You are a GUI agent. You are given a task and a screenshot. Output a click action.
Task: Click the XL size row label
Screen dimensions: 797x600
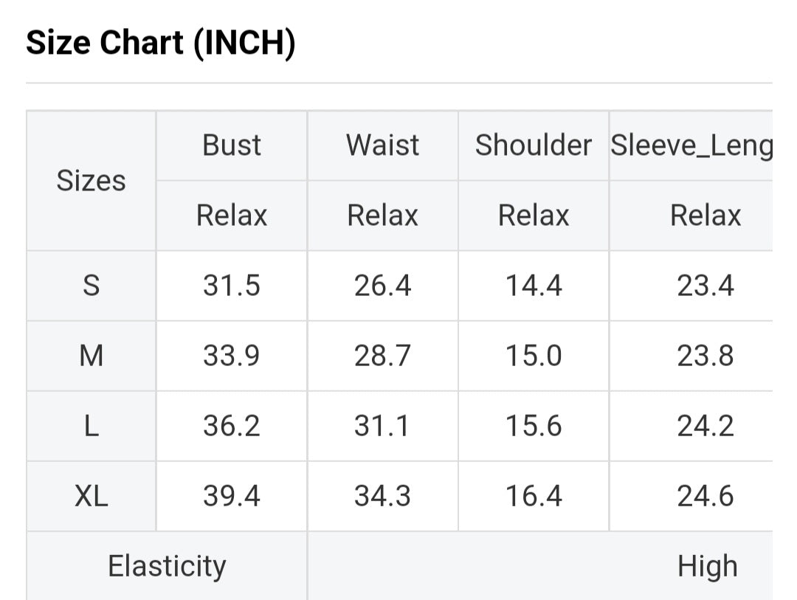coord(91,496)
